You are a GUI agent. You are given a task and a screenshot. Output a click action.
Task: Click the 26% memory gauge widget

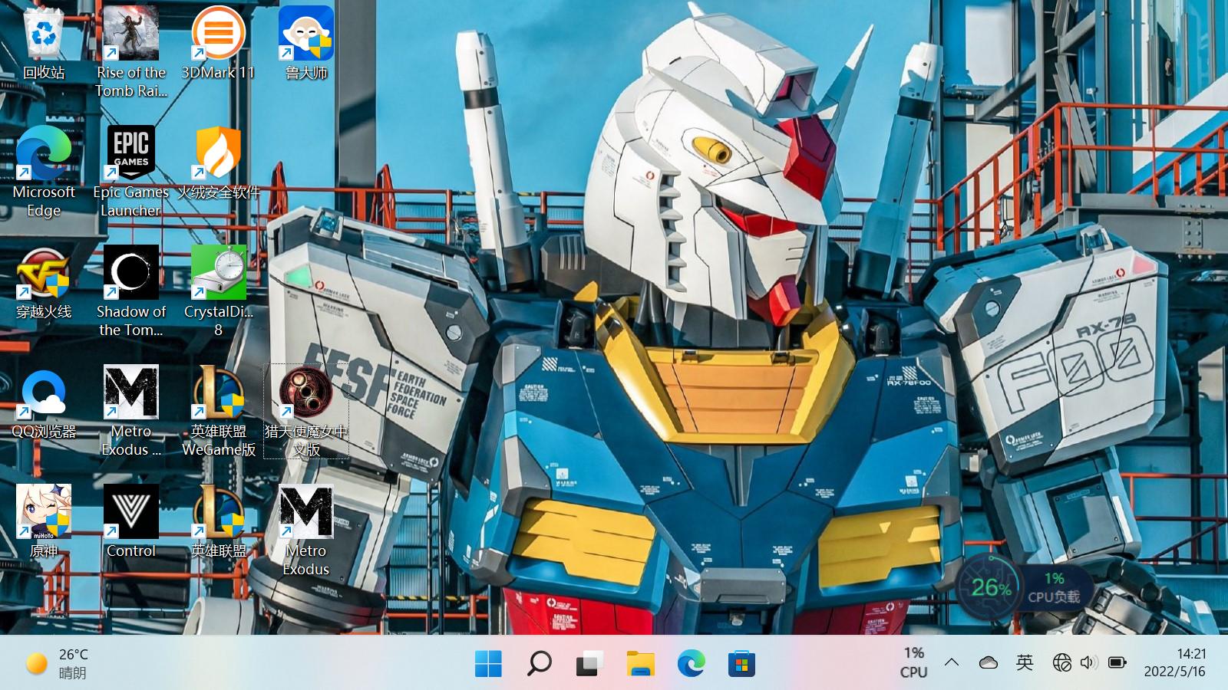(990, 587)
